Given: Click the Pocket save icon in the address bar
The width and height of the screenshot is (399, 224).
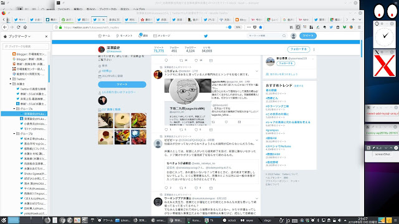Looking at the screenshot, I should tap(255, 27).
